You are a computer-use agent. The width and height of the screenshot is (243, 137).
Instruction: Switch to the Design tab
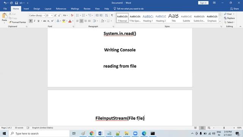click(37, 9)
